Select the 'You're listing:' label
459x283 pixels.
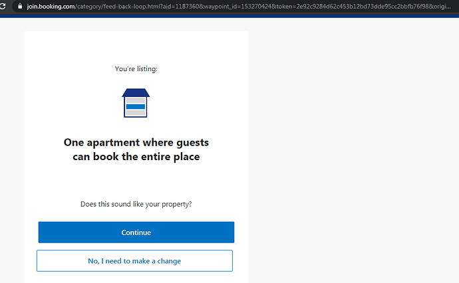pyautogui.click(x=136, y=69)
